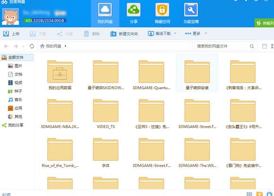Click the 下载 download button
The width and height of the screenshot is (274, 196).
pyautogui.click(x=38, y=33)
